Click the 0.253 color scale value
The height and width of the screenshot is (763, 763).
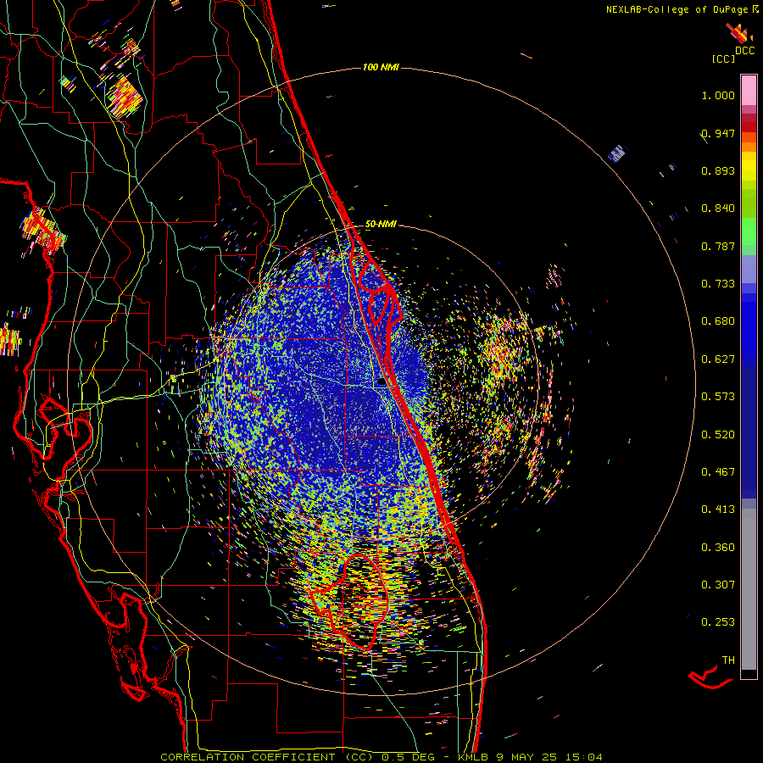click(718, 622)
